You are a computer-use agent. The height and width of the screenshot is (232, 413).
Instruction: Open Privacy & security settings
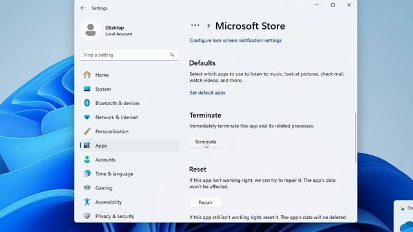click(x=130, y=217)
